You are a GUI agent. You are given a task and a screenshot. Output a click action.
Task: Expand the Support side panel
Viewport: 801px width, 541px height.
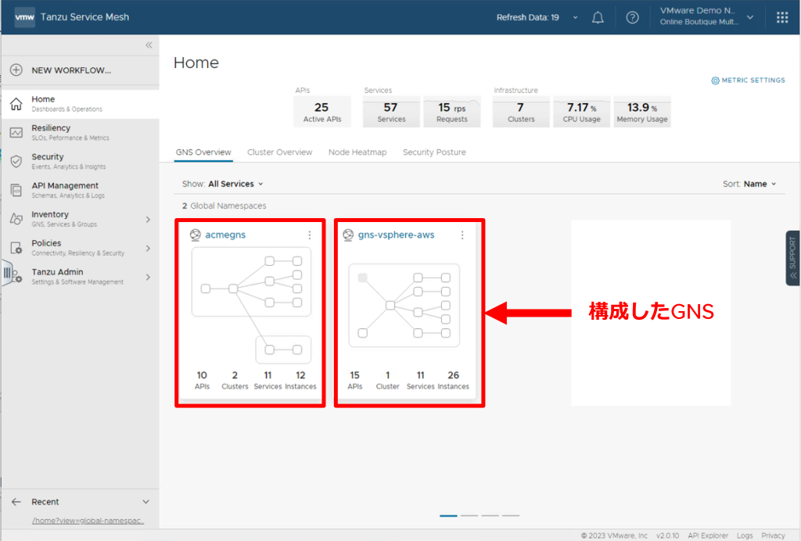[x=792, y=258]
